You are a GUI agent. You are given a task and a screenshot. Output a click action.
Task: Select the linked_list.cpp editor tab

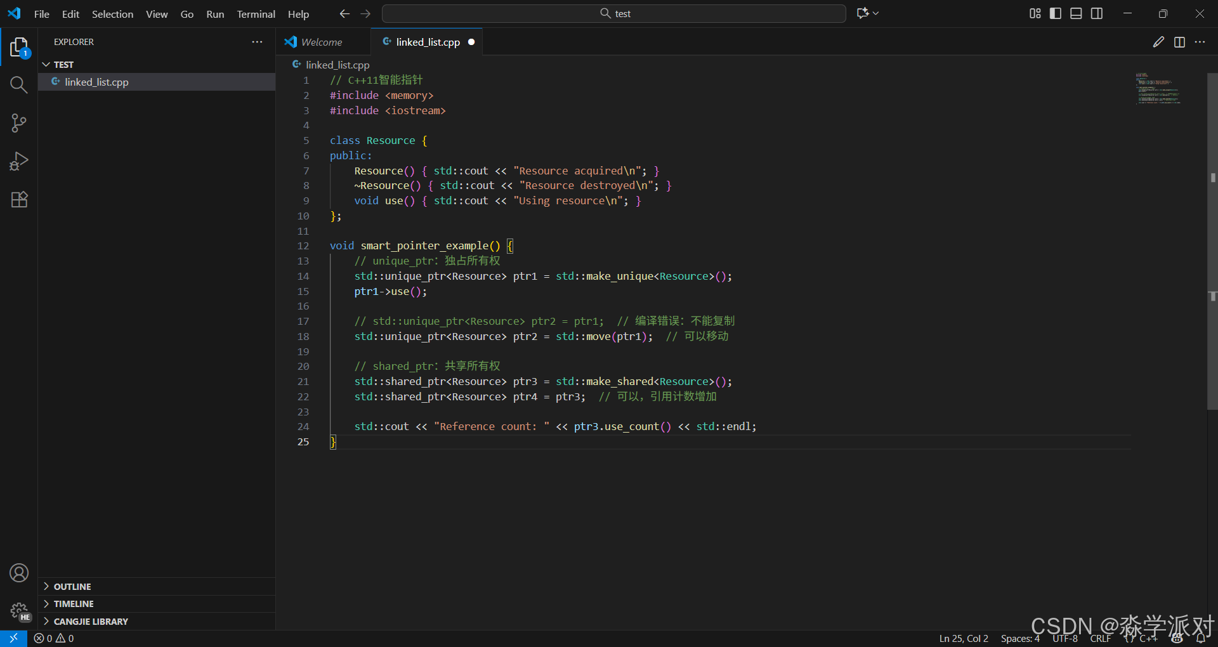[x=427, y=42]
